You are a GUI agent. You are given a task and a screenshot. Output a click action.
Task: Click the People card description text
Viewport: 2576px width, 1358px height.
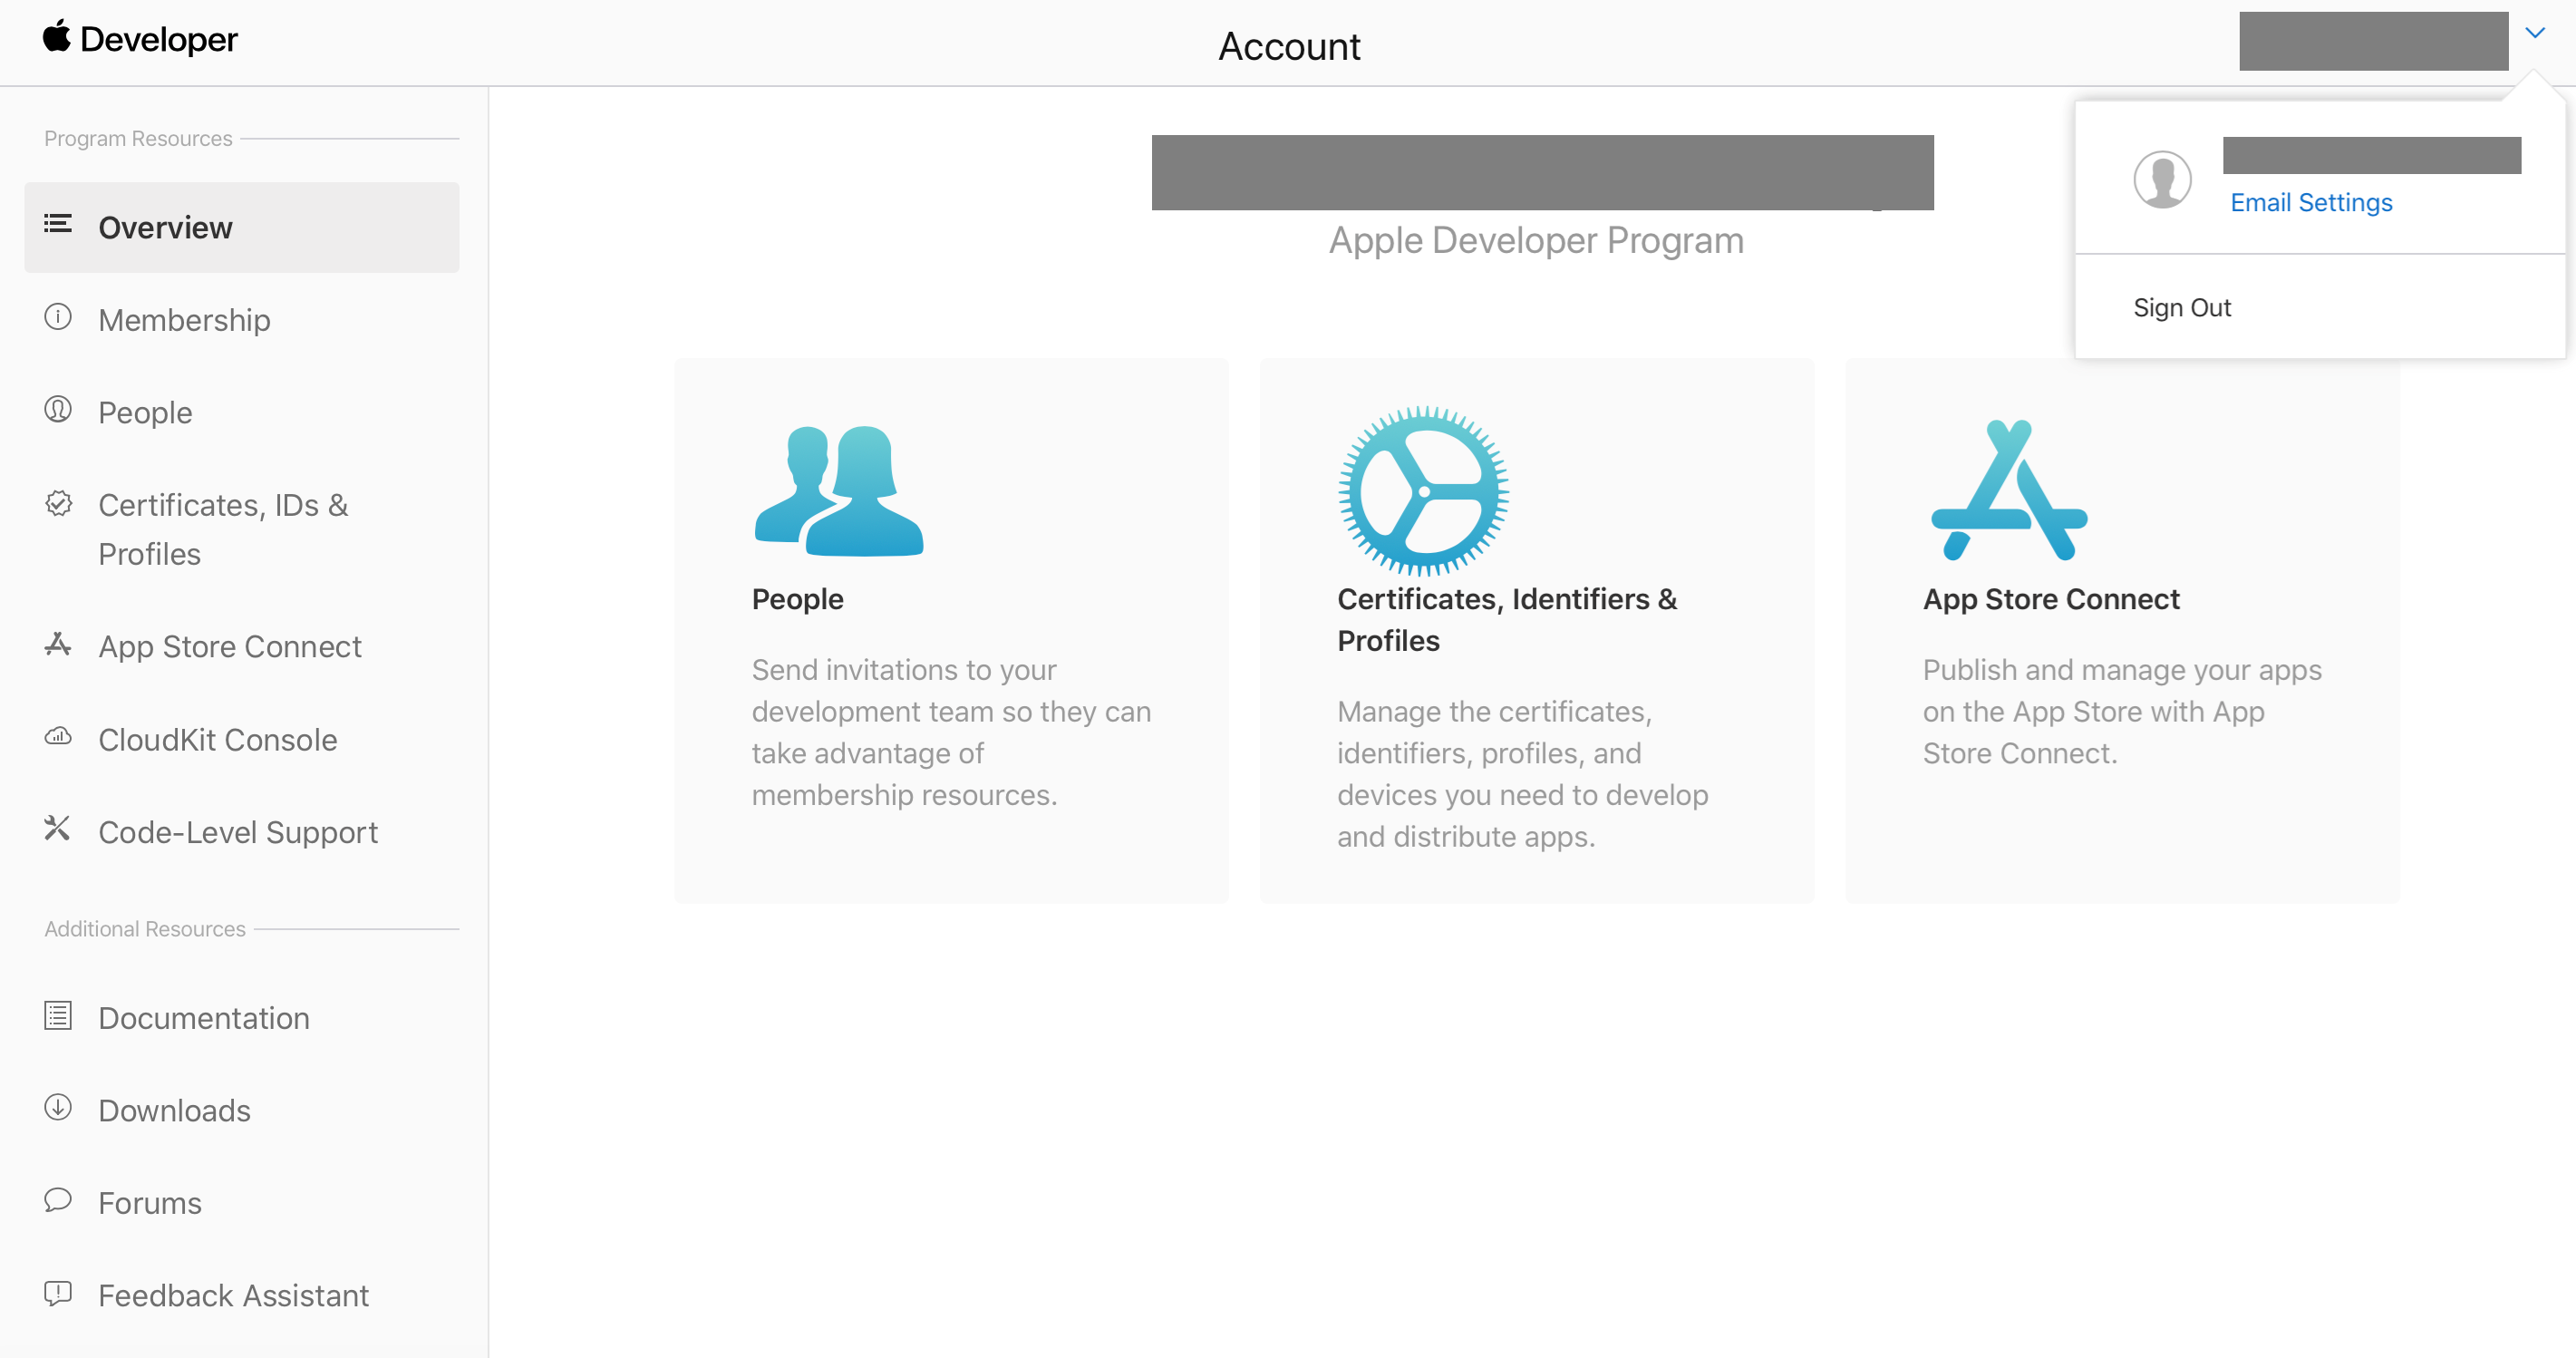[951, 732]
